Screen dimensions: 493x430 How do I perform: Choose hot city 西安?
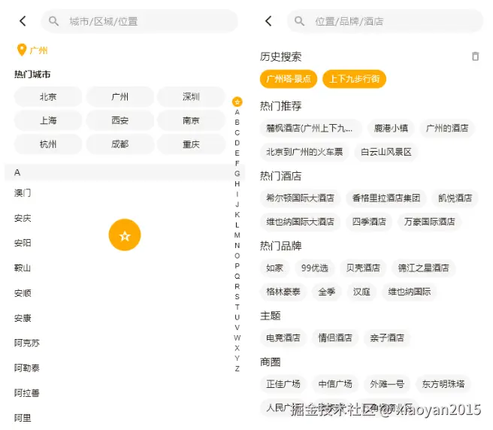[119, 120]
